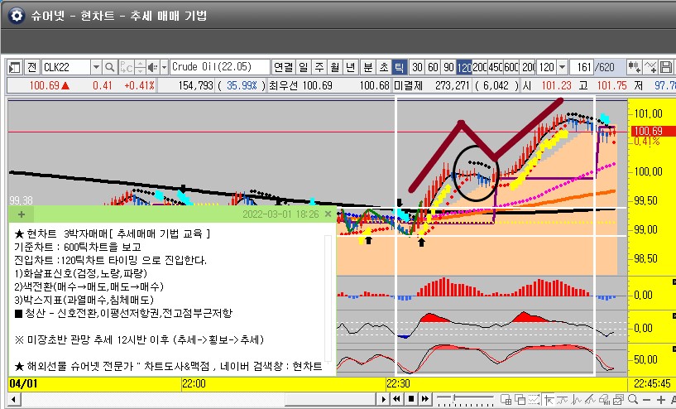Click the add-indicator line icon in the top toolbar

coord(650,67)
